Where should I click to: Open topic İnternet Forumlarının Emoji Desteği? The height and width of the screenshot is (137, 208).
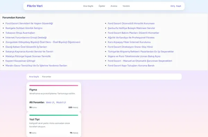click(x=26, y=37)
